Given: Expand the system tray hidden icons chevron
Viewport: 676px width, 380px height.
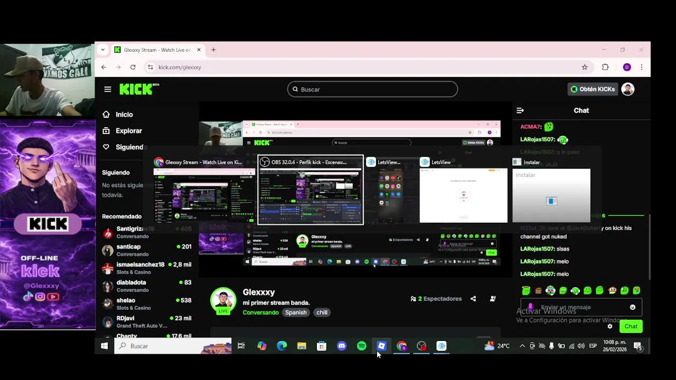Looking at the screenshot, I should [522, 346].
